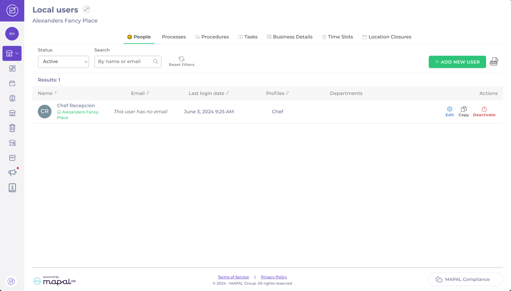Deactivate the Chef Recepcion user

pyautogui.click(x=484, y=111)
